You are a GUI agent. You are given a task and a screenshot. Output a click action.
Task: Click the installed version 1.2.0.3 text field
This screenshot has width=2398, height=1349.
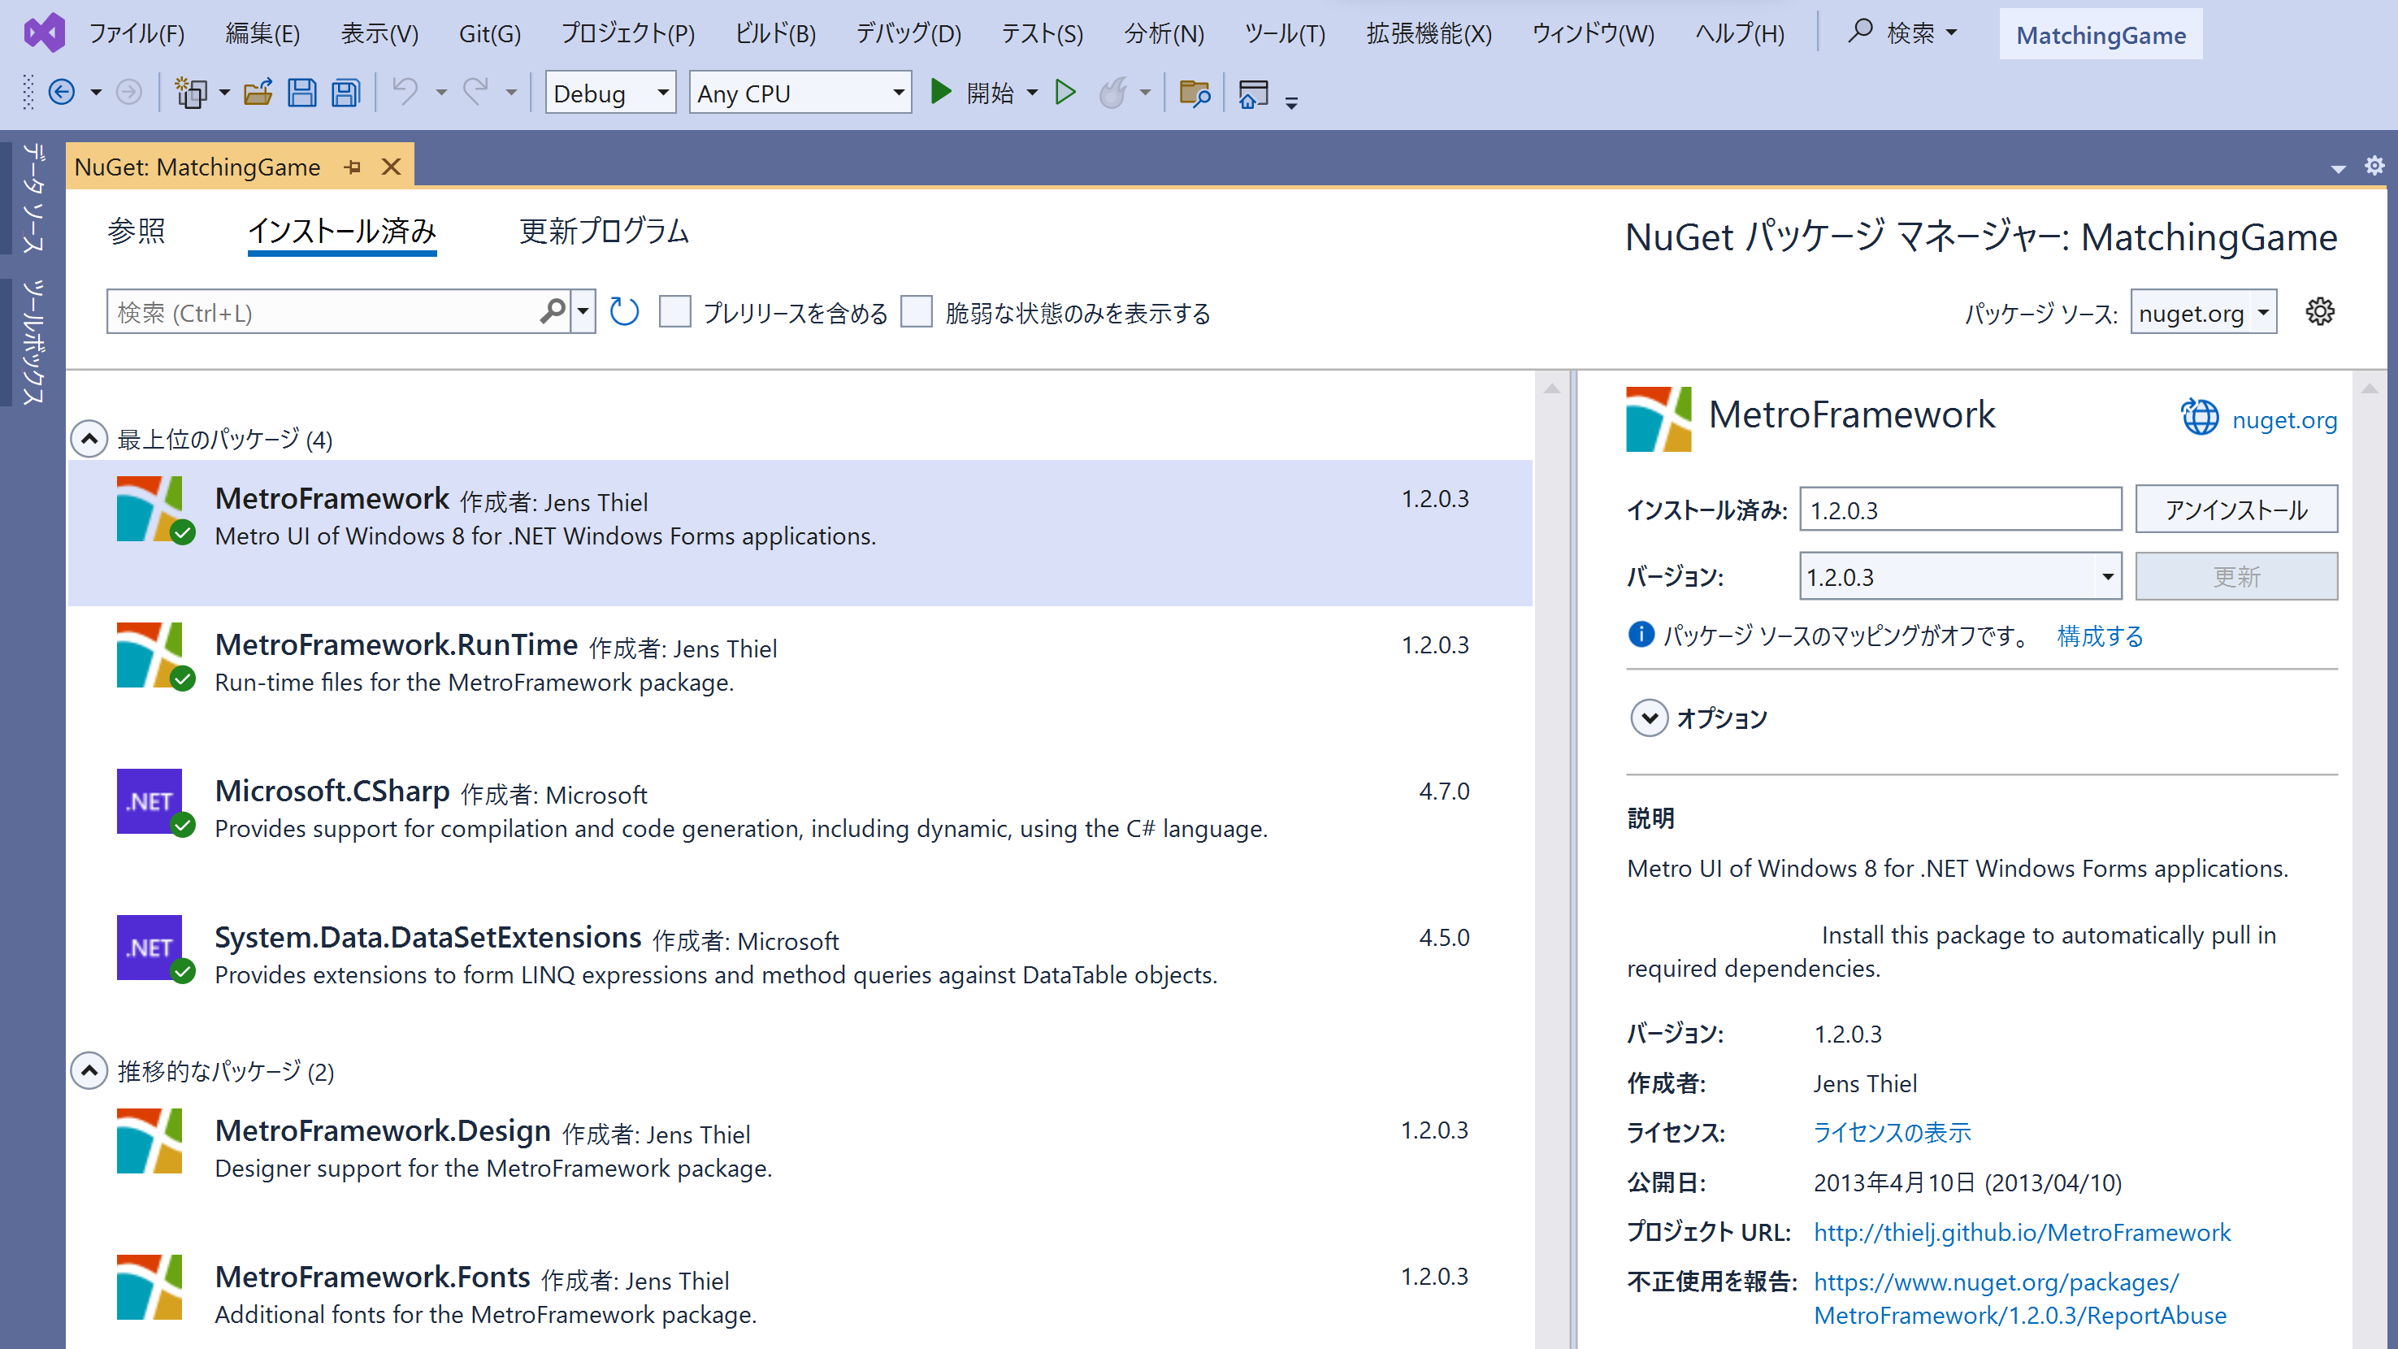[1961, 510]
